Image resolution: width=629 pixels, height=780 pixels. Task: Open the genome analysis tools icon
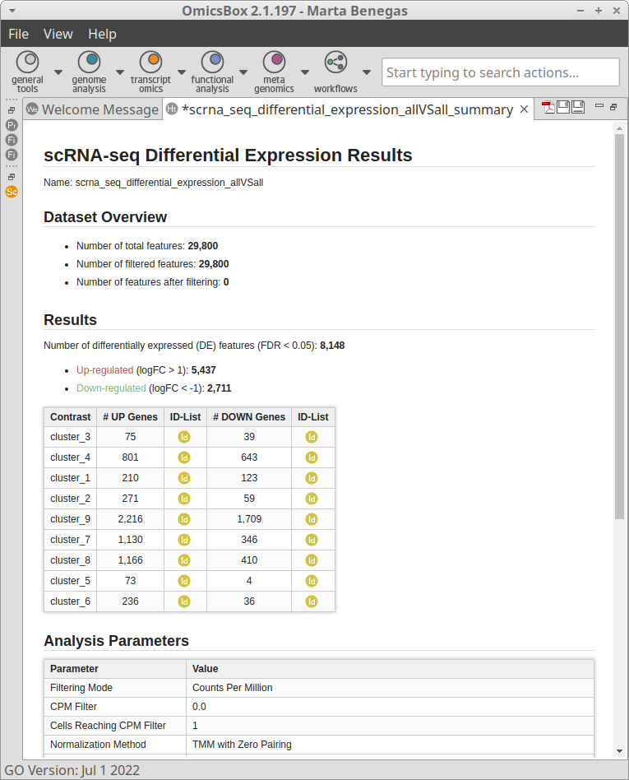pos(89,63)
